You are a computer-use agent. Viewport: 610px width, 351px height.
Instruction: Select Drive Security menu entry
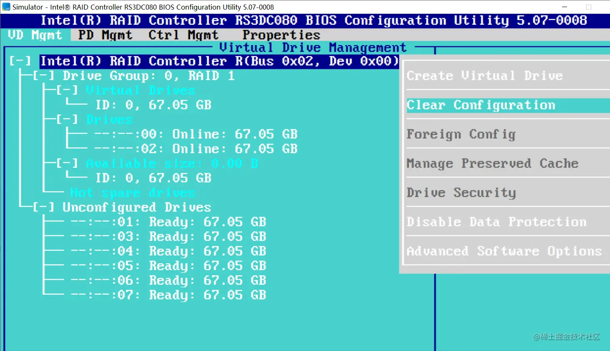[x=461, y=193]
